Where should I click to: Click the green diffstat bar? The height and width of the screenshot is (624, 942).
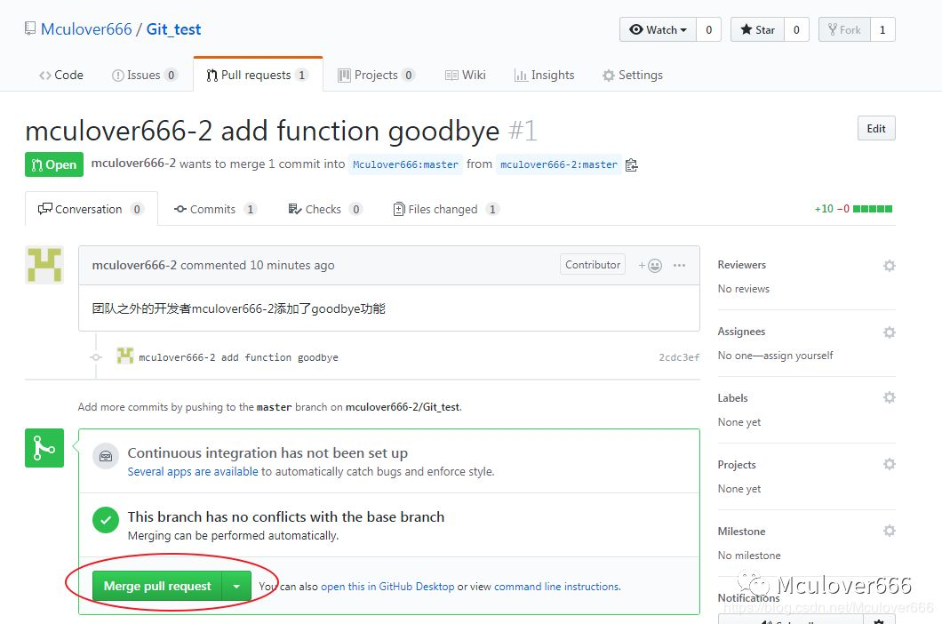(873, 210)
